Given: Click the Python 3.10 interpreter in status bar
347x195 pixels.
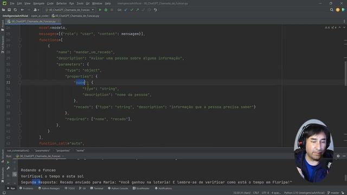Looking at the screenshot, I should [x=304, y=193].
